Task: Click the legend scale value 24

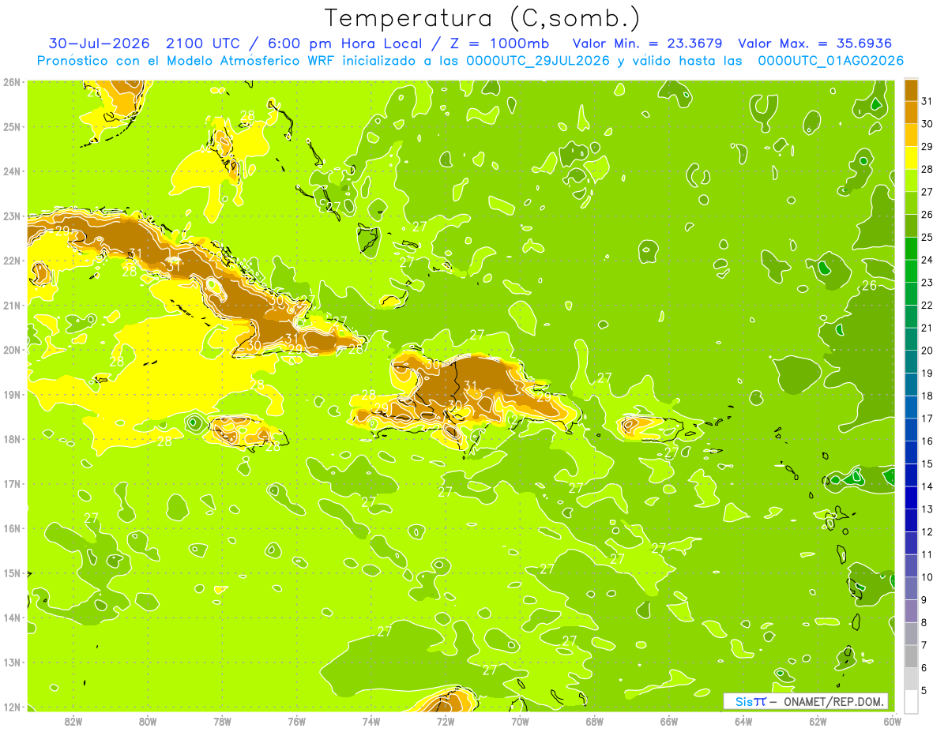Action: point(927,260)
